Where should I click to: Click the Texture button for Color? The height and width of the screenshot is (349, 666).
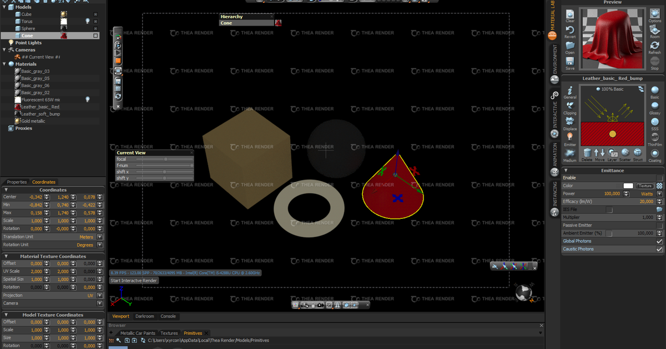coord(645,186)
